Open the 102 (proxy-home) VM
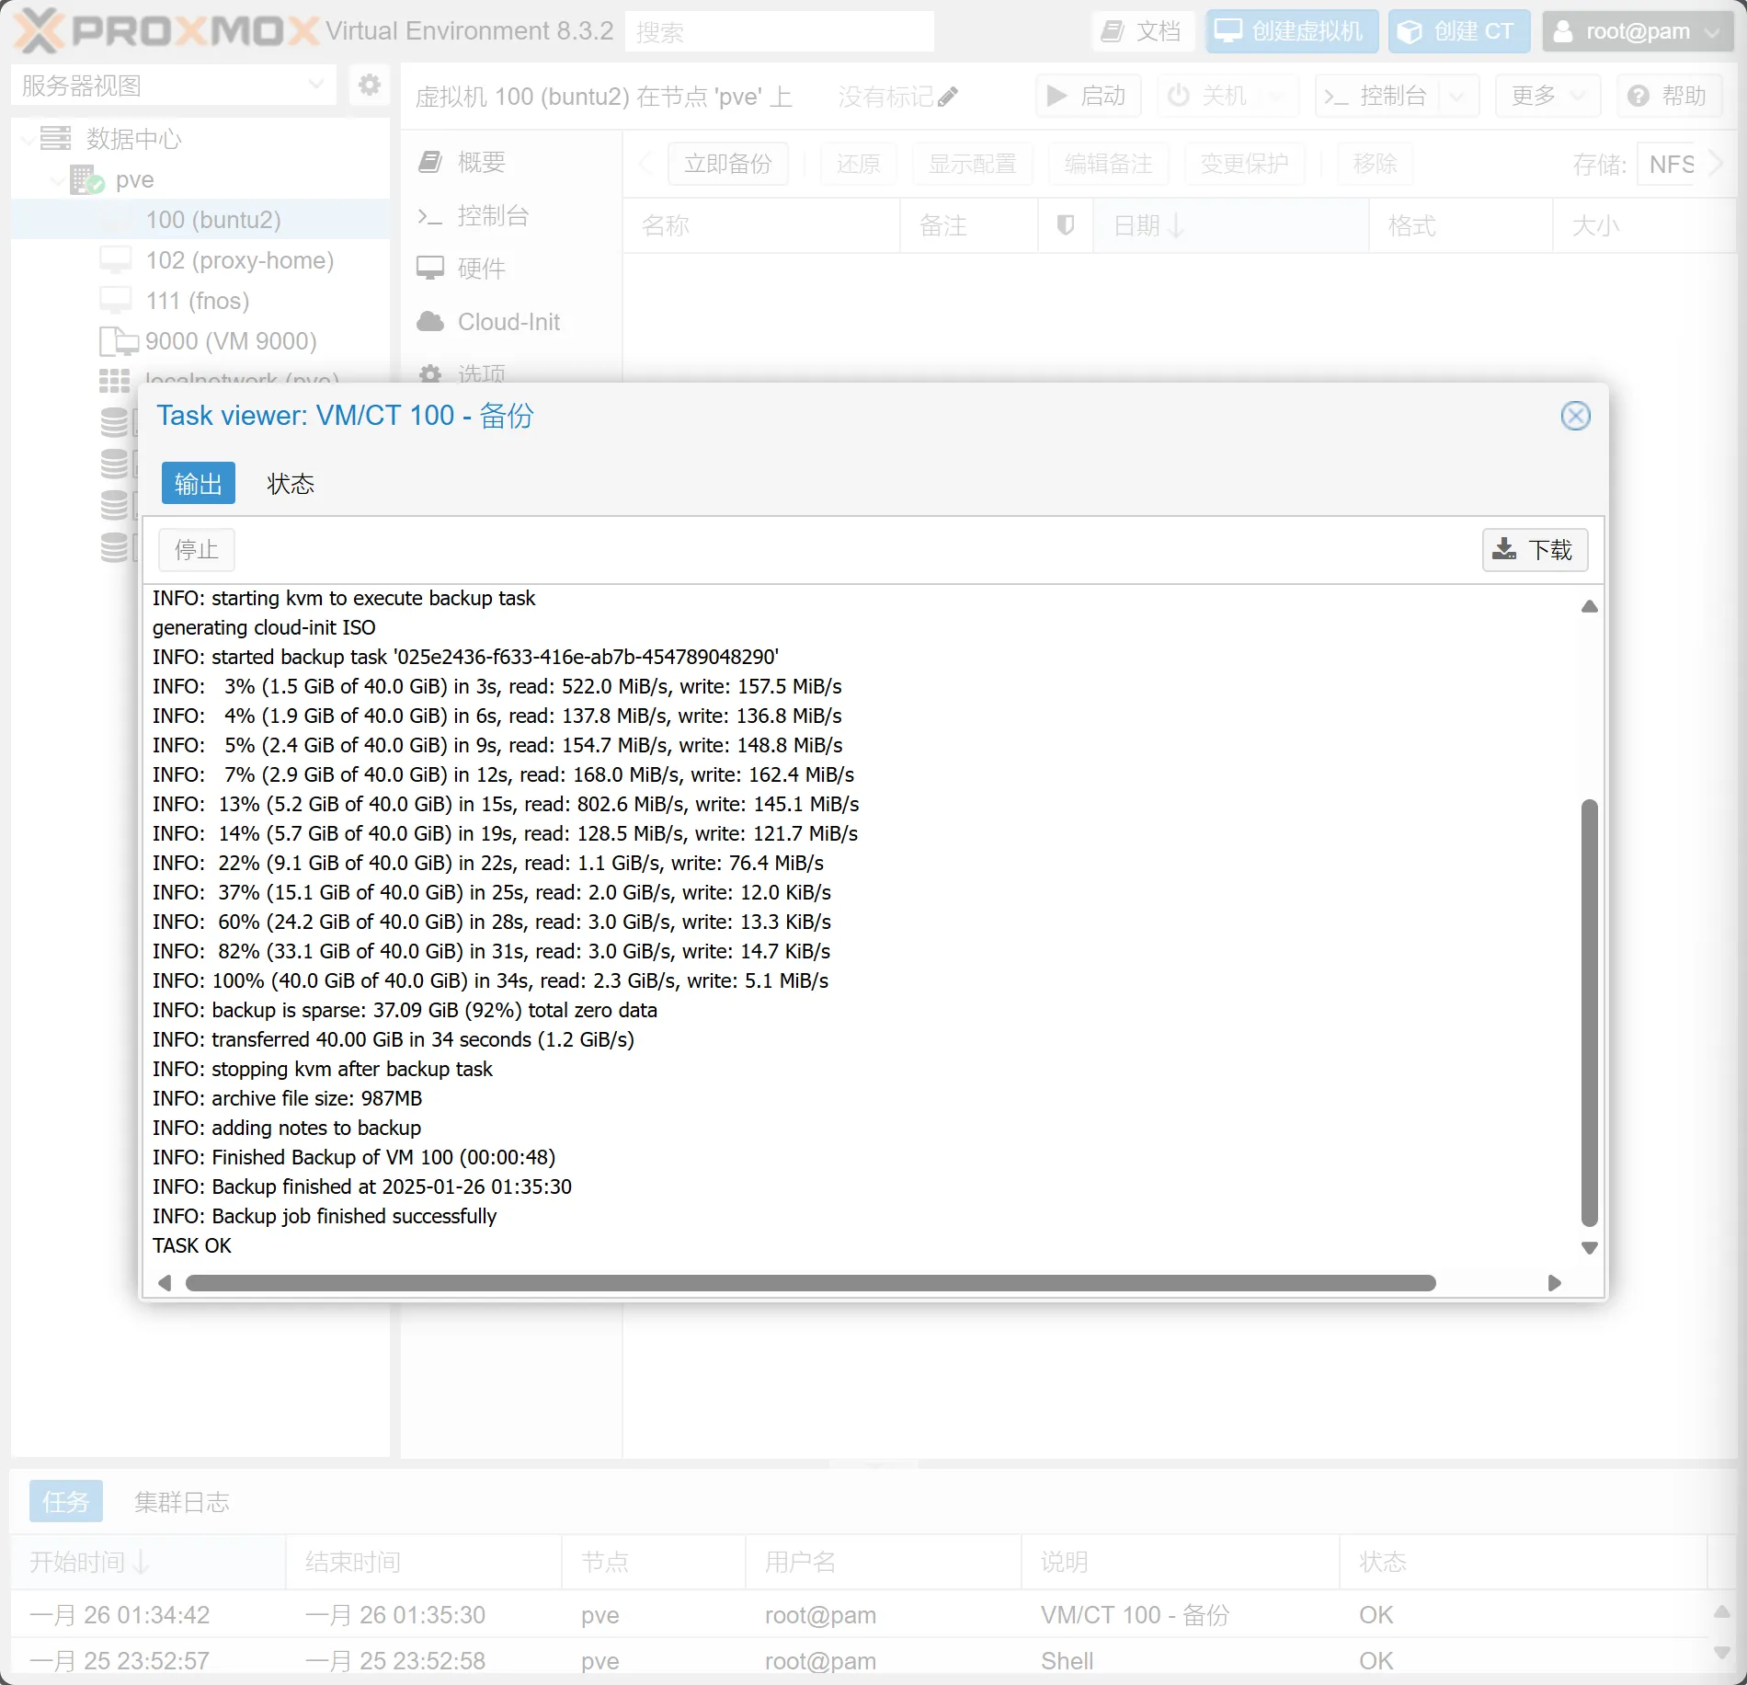The image size is (1747, 1685). (x=239, y=260)
